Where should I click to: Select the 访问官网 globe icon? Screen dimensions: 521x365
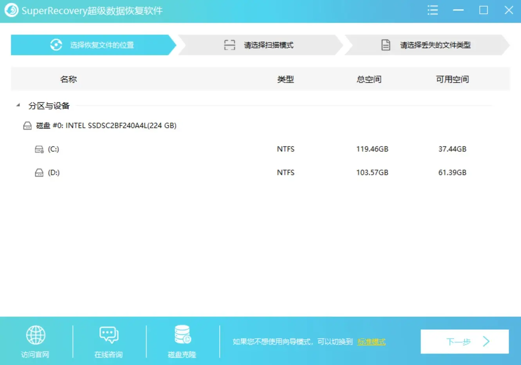tap(36, 336)
